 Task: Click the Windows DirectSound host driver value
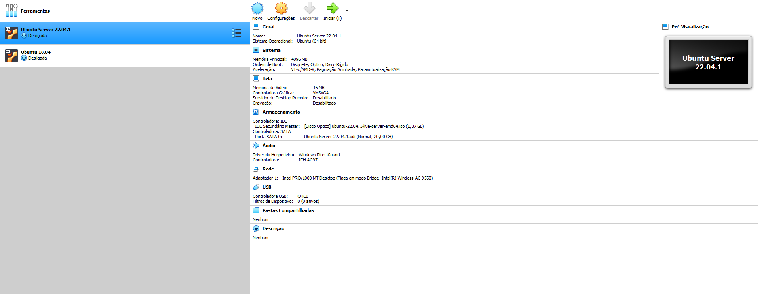click(x=319, y=155)
